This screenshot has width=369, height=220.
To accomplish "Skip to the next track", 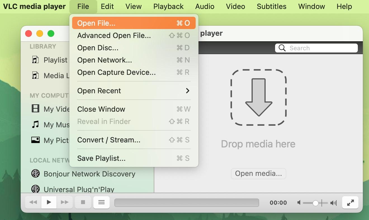I will tap(65, 202).
